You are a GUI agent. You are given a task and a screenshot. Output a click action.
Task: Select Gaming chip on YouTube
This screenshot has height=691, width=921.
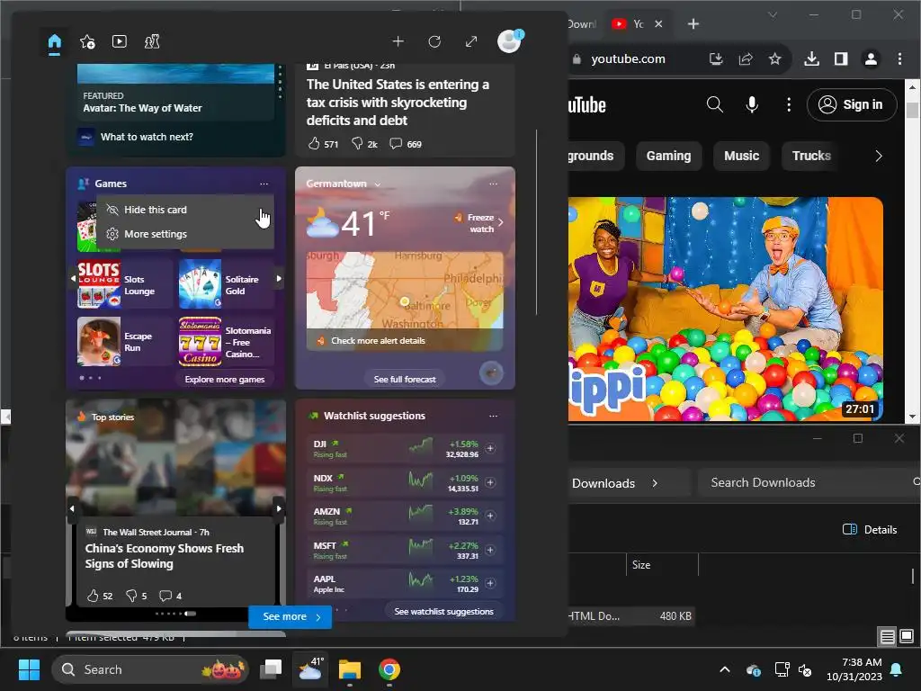point(668,156)
